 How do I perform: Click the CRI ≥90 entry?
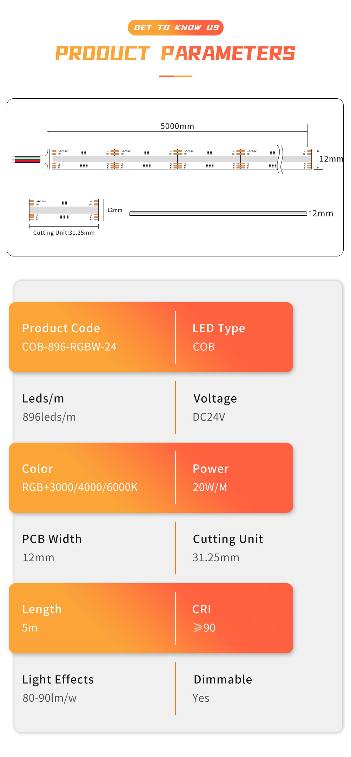[x=204, y=618]
